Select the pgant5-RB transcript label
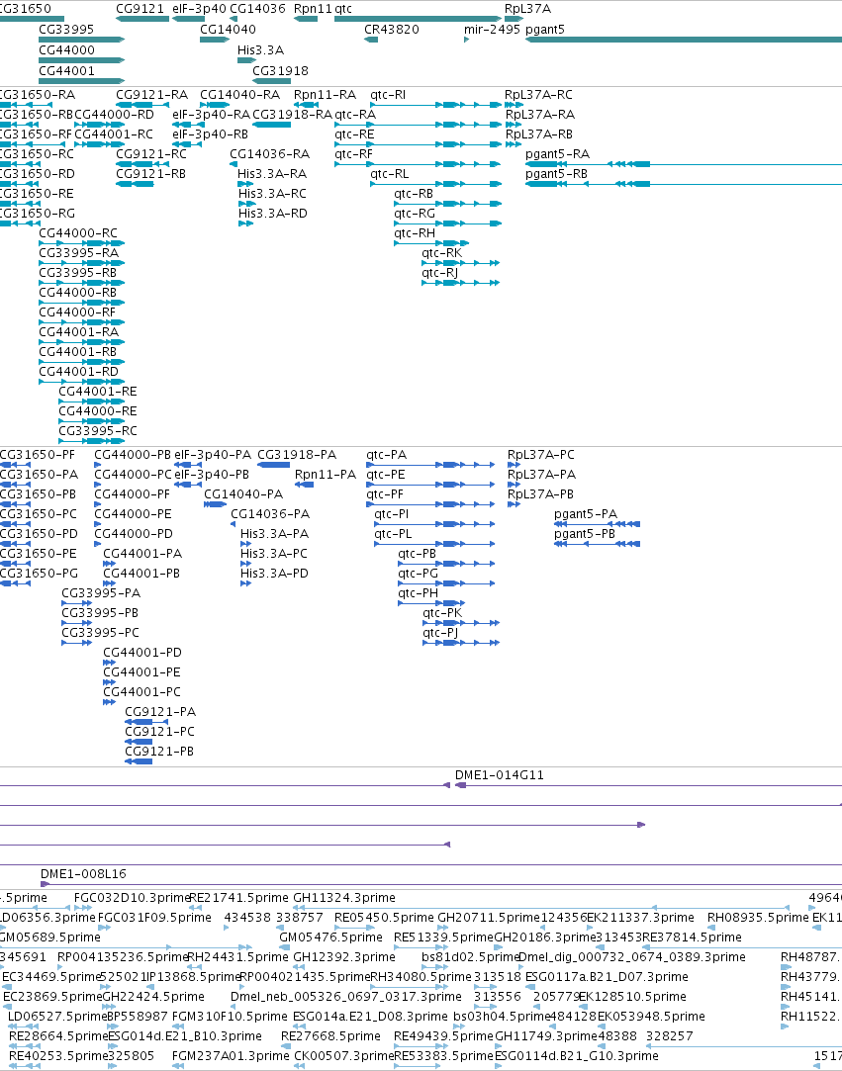The height and width of the screenshot is (1071, 842). point(556,173)
